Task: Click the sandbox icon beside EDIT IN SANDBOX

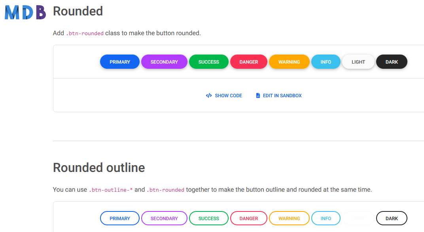Action: click(x=258, y=95)
